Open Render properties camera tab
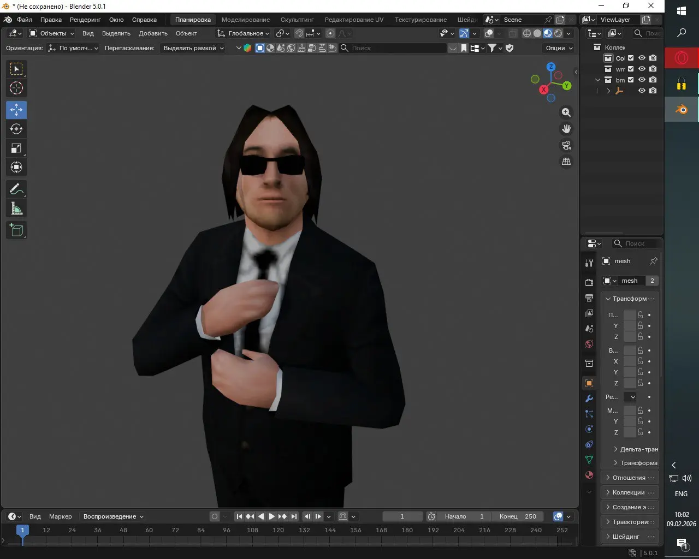Image resolution: width=699 pixels, height=559 pixels. [x=589, y=283]
